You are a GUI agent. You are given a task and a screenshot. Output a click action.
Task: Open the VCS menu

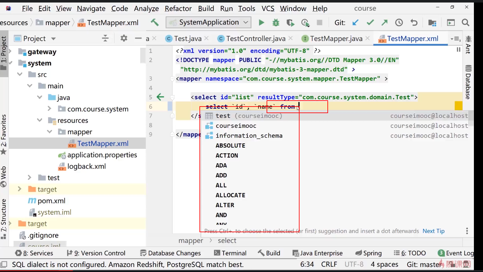268,8
